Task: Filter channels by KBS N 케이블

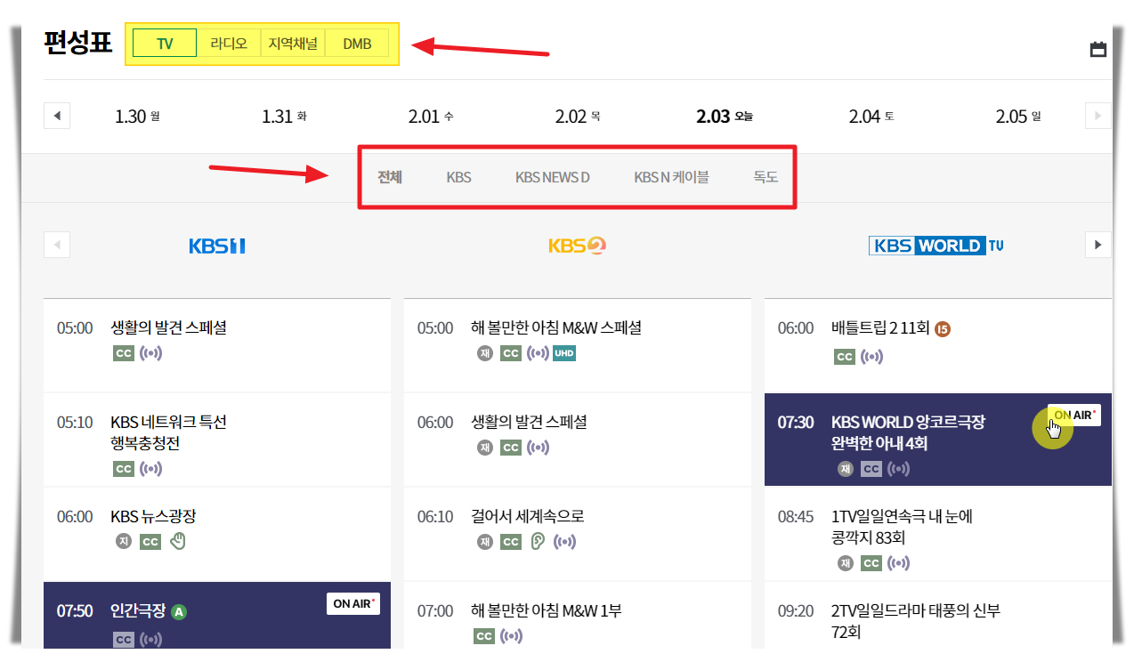Action: [671, 177]
